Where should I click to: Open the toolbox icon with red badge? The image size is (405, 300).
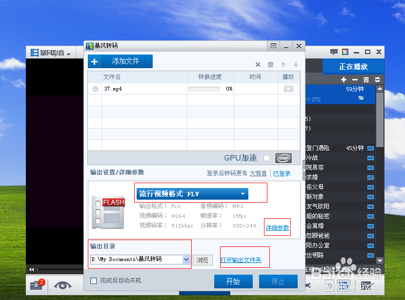[38, 285]
